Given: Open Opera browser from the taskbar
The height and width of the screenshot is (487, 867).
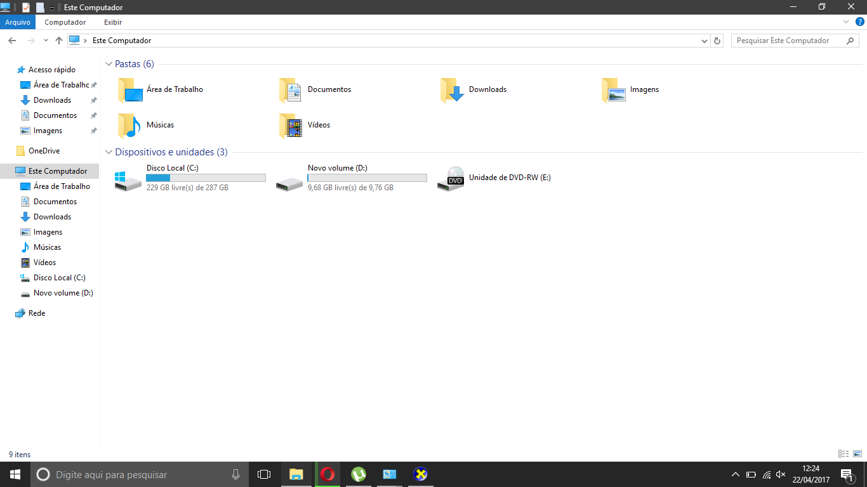Looking at the screenshot, I should click(x=328, y=474).
